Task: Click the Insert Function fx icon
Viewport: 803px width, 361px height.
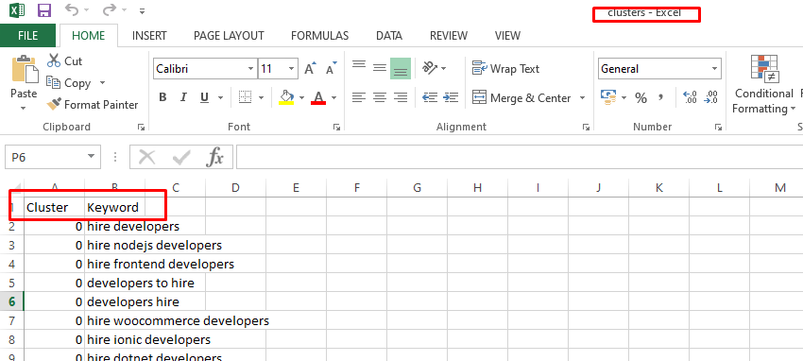Action: coord(215,157)
